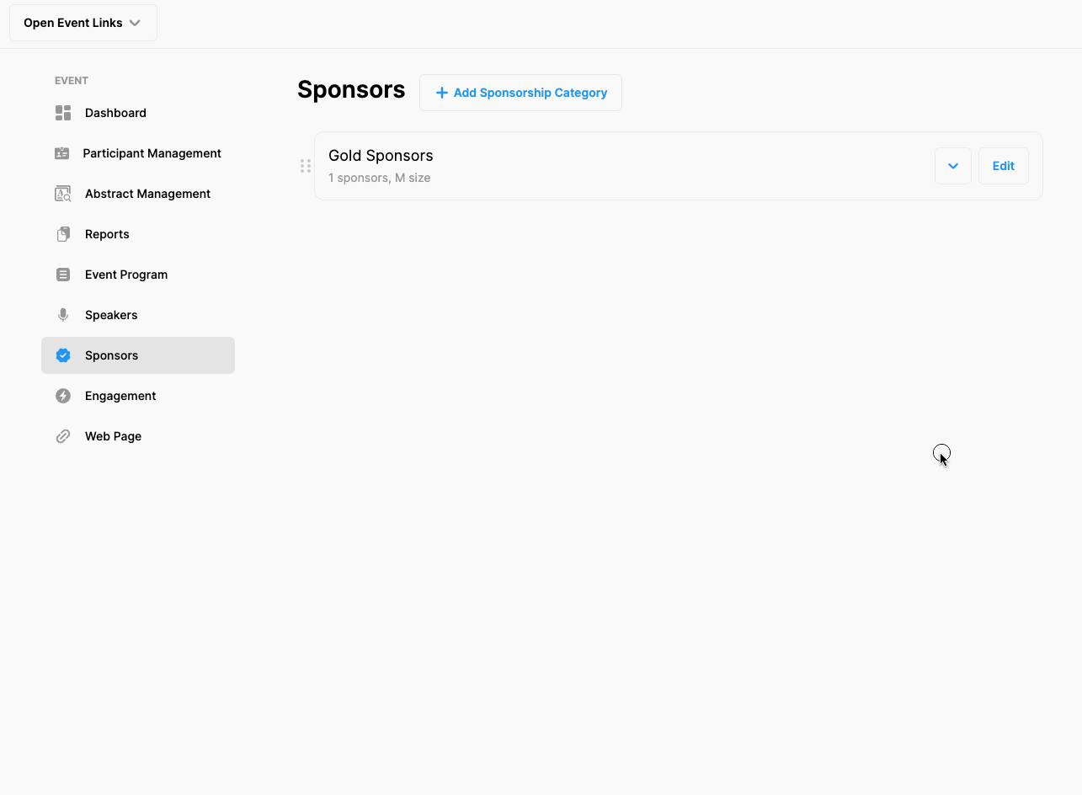Click the plus icon on Add Sponsorship Category
This screenshot has width=1082, height=795.
click(x=440, y=93)
